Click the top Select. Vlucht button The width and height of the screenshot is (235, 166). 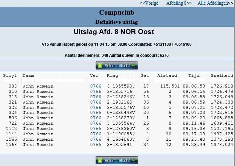[117, 65]
